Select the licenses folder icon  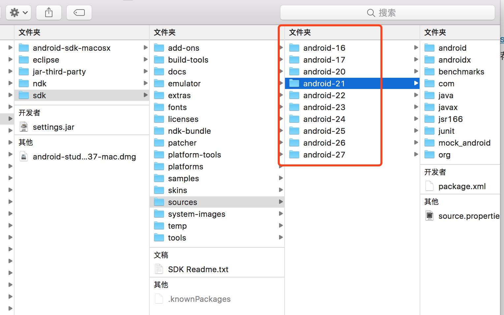[159, 119]
